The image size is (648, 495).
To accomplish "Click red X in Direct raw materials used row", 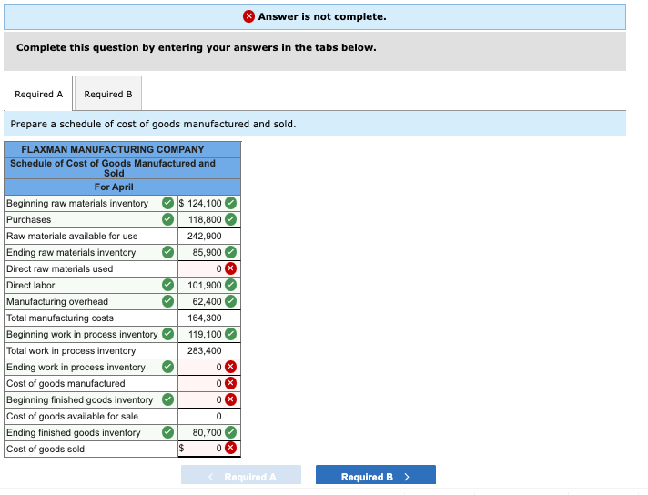I will coord(230,268).
